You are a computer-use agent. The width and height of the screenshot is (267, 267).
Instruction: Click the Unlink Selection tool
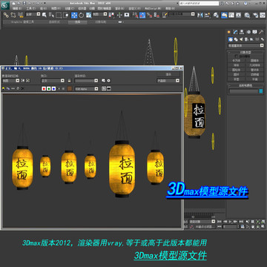[13, 15]
